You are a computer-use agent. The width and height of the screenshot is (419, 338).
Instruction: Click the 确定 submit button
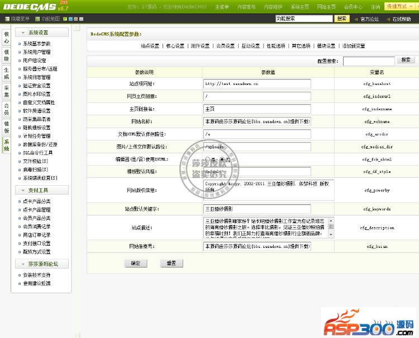coord(136,264)
